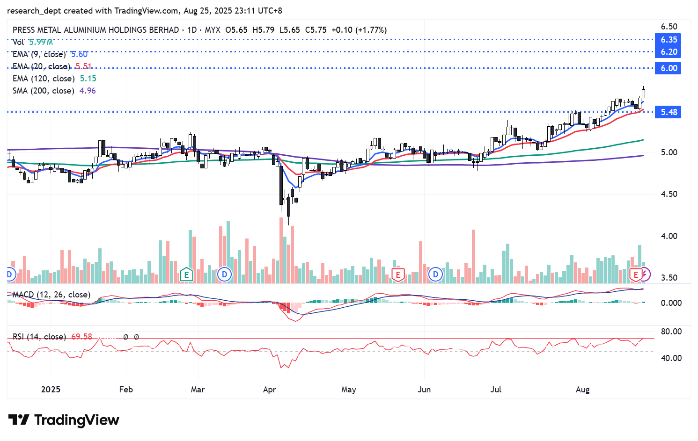Image resolution: width=698 pixels, height=441 pixels.
Task: Click the Apr label on the time axis
Action: coord(270,390)
